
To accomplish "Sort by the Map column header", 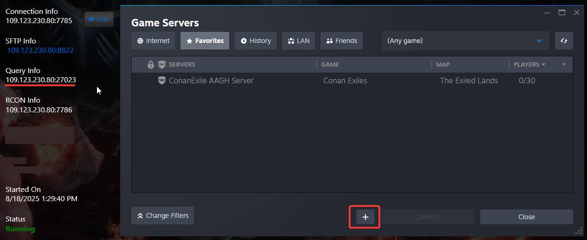I will coord(443,65).
